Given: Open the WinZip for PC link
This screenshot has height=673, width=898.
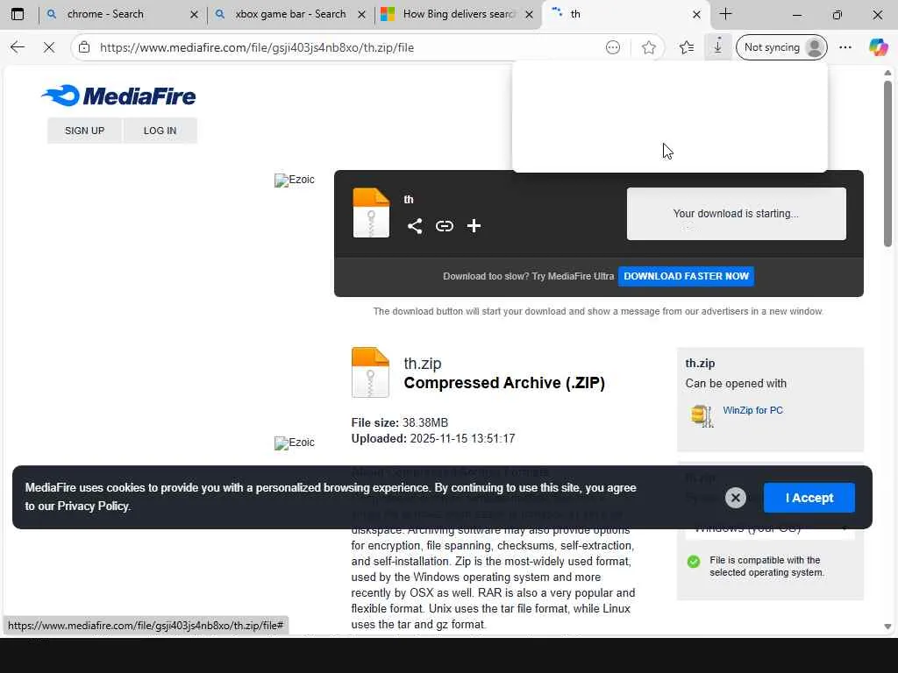Looking at the screenshot, I should 752,410.
